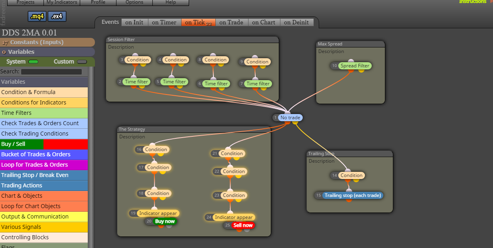
Task: Open Trailing Stop / Break Even category
Action: [44, 175]
